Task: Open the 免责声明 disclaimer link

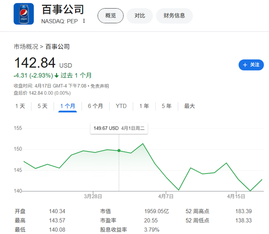Action: (99, 86)
